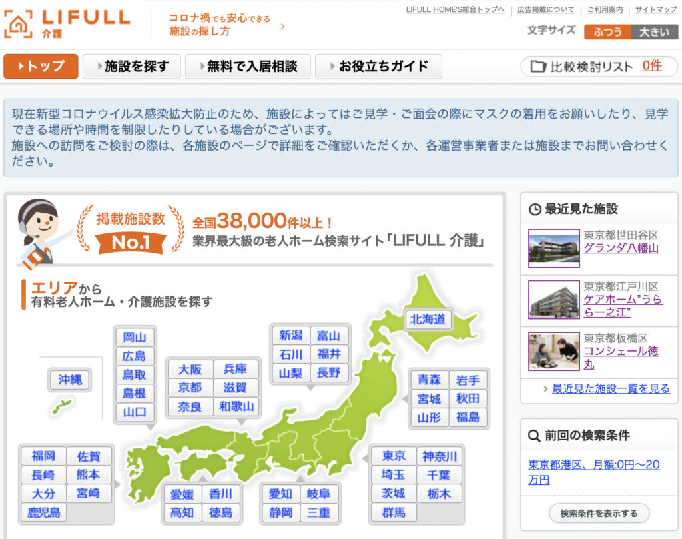Select 沖縄 prefecture
The height and width of the screenshot is (539, 682).
pos(70,380)
